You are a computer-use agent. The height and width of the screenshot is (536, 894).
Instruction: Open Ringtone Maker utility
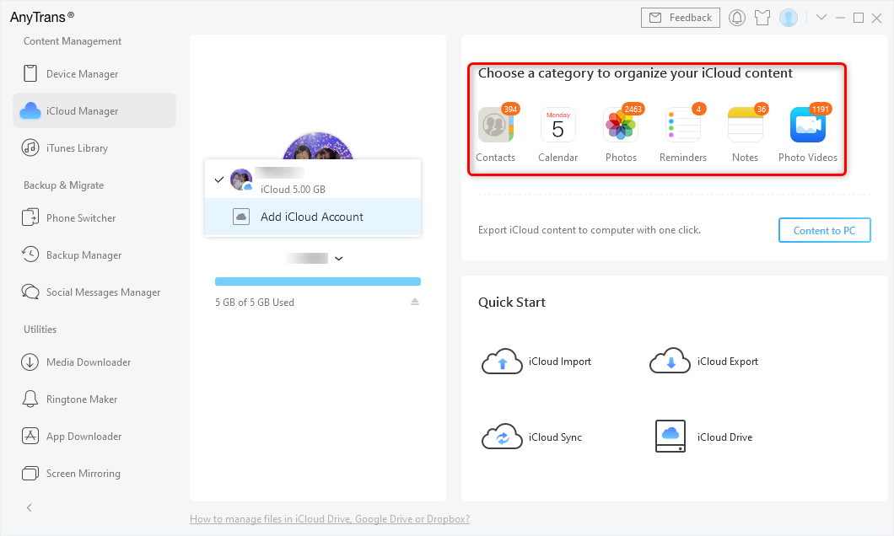[94, 399]
